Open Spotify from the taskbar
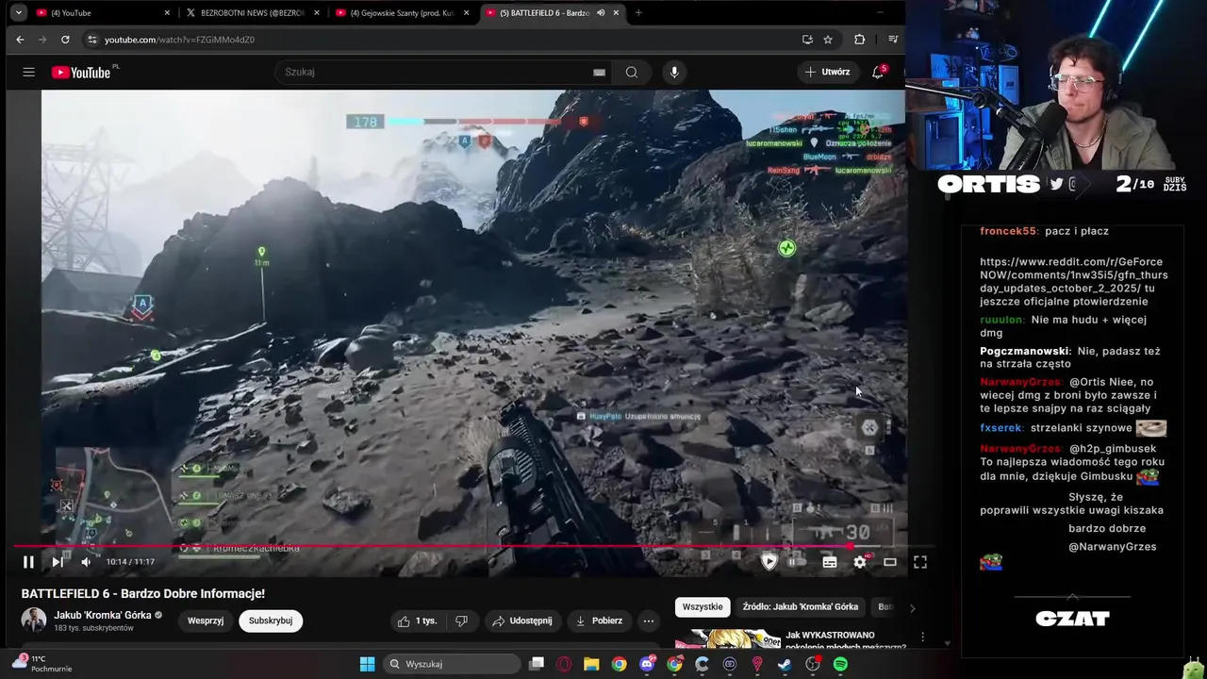1207x679 pixels. point(840,664)
